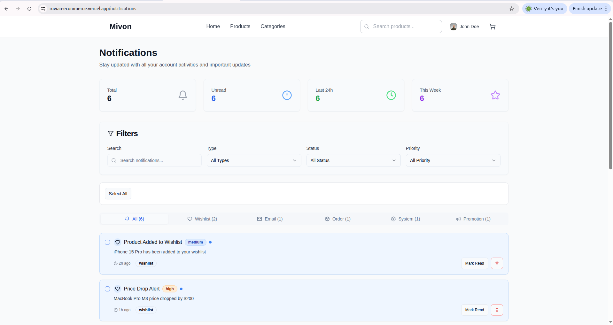Click 'iPhone 15 Pro has been added' message
The width and height of the screenshot is (613, 325).
coord(160,252)
